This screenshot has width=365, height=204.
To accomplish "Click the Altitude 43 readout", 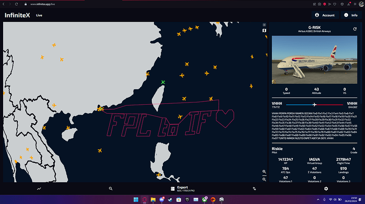I will 316,90.
